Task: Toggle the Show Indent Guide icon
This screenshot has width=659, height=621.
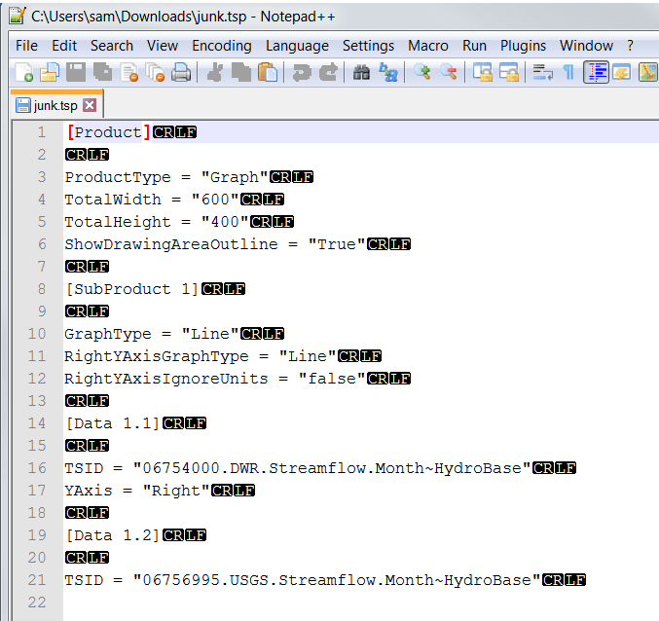Action: tap(596, 72)
